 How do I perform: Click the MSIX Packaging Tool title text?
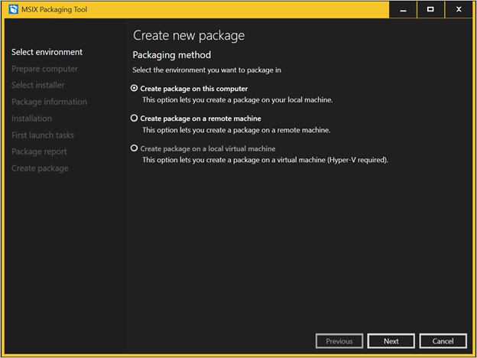[x=54, y=9]
